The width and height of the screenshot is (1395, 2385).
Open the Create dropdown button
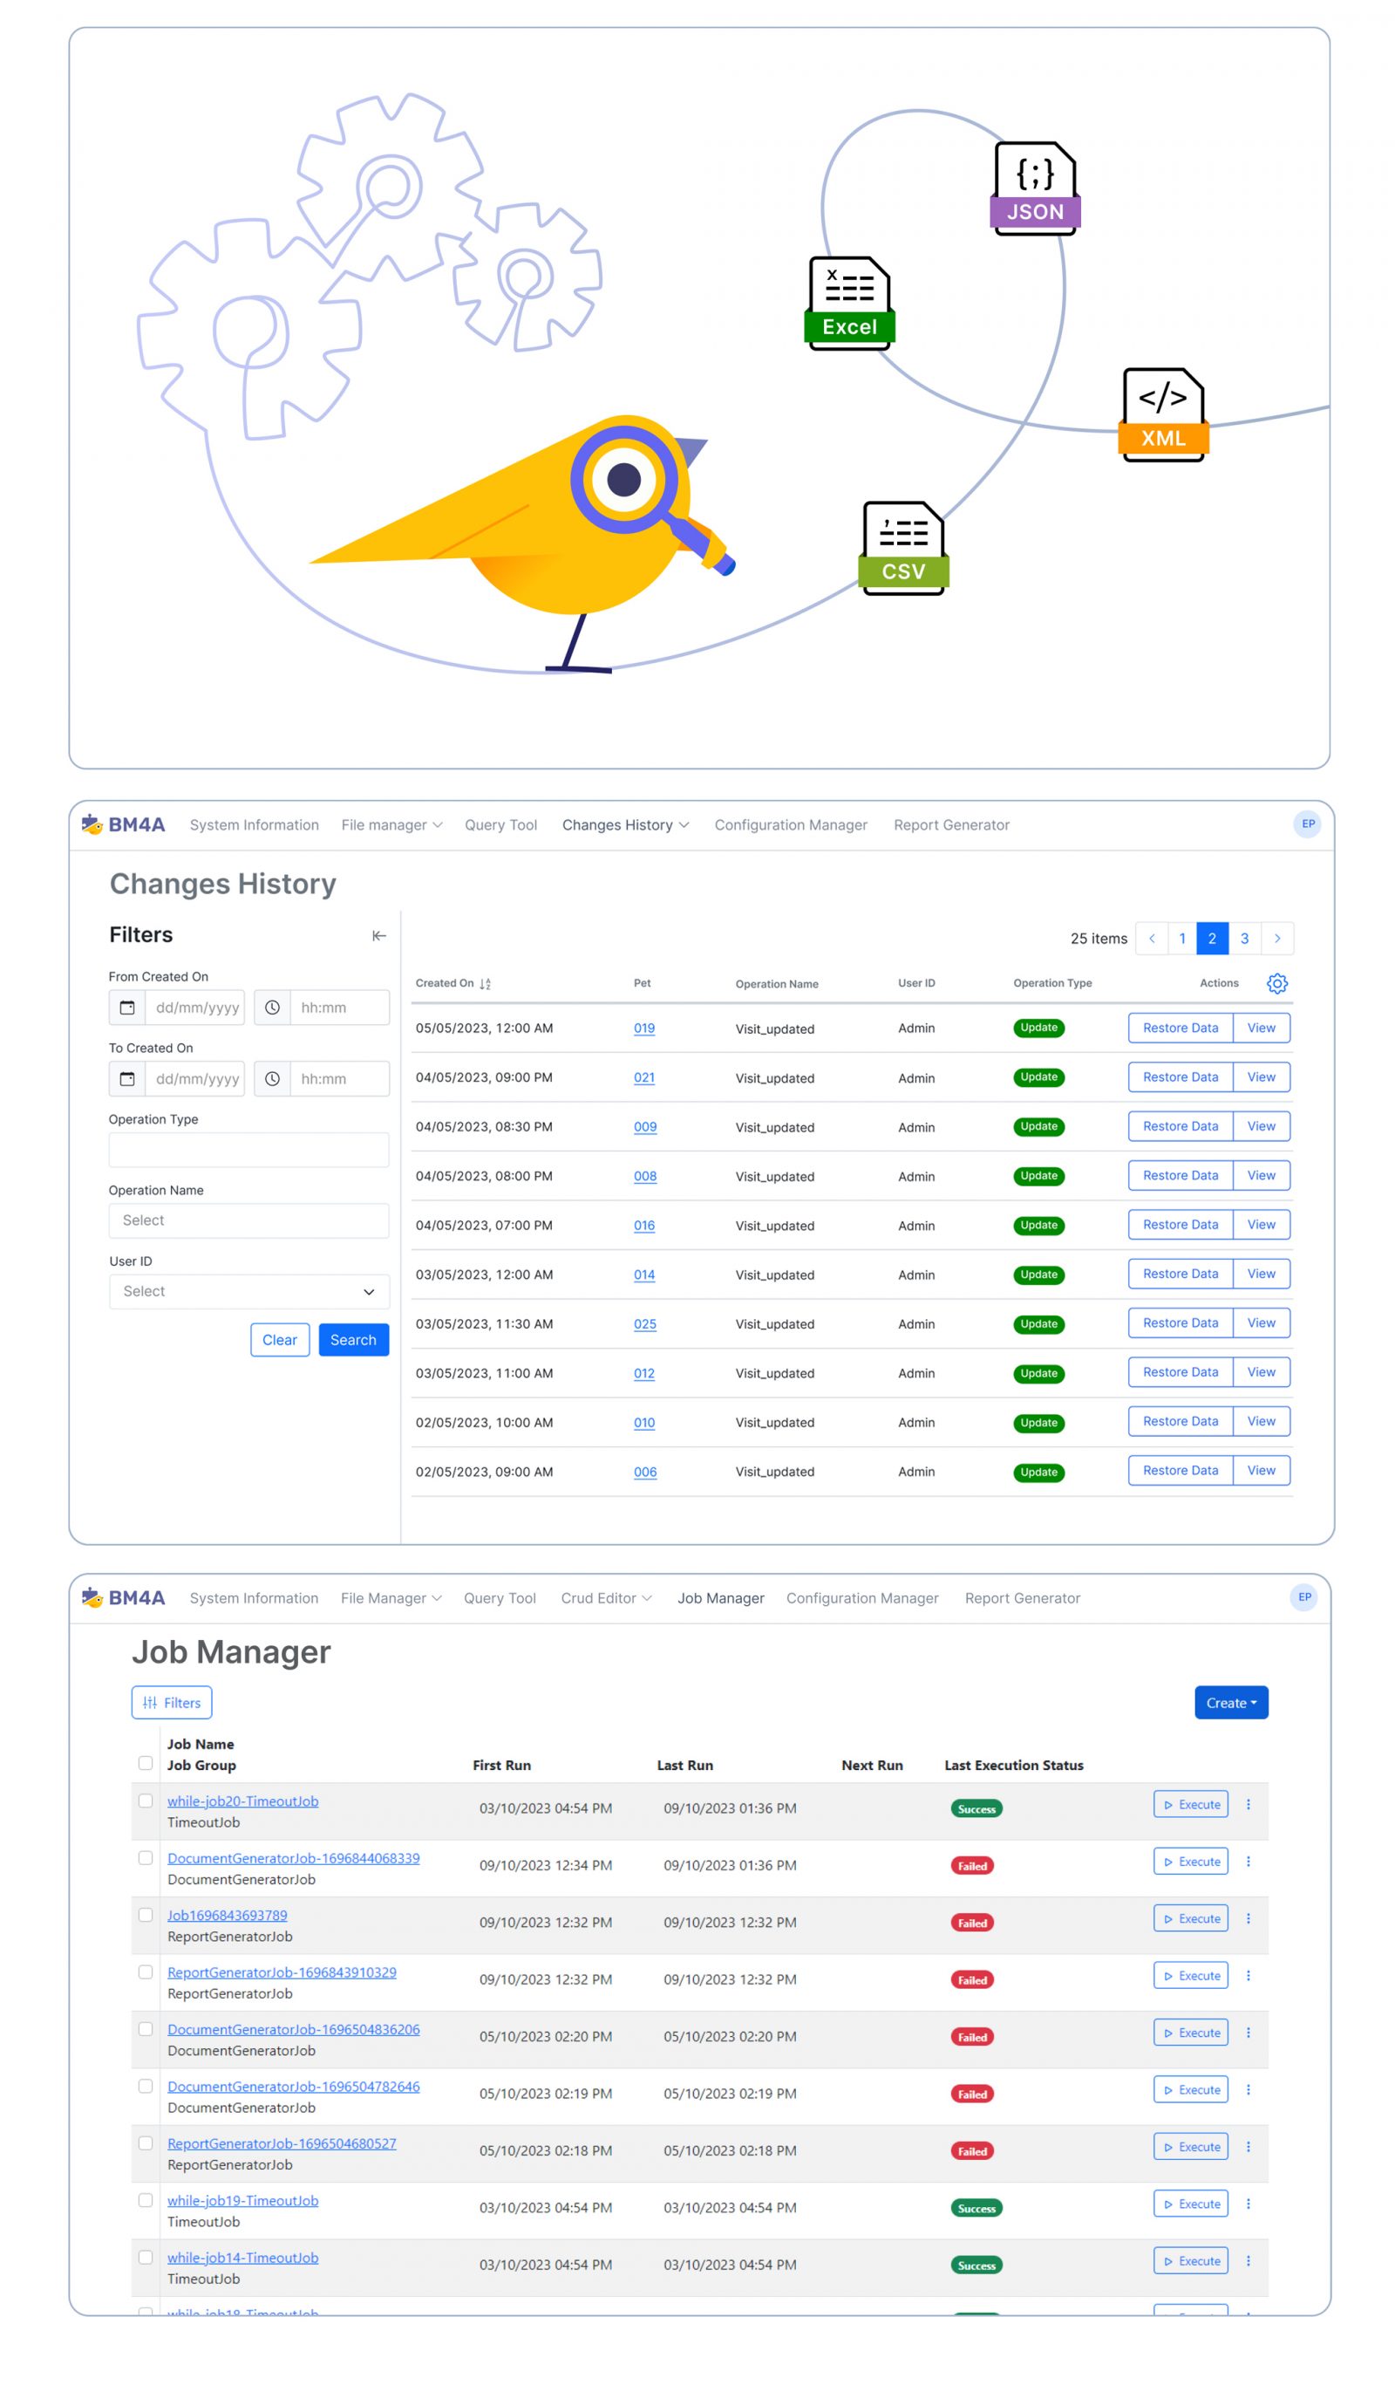(1230, 1702)
